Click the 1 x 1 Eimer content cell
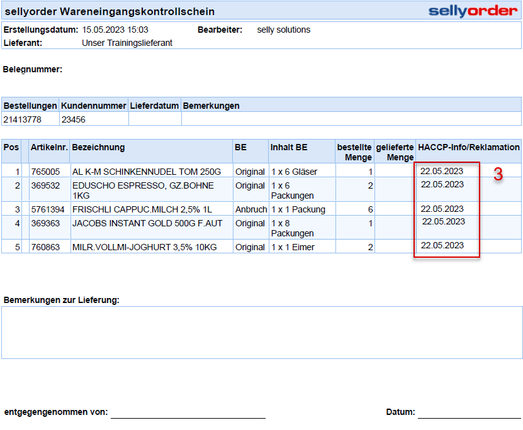The image size is (523, 430). [x=293, y=247]
